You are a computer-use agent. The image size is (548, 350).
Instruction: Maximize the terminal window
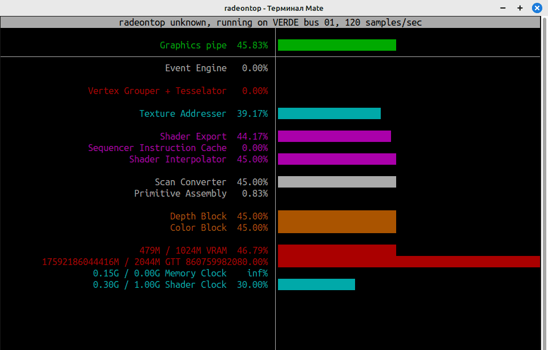520,8
